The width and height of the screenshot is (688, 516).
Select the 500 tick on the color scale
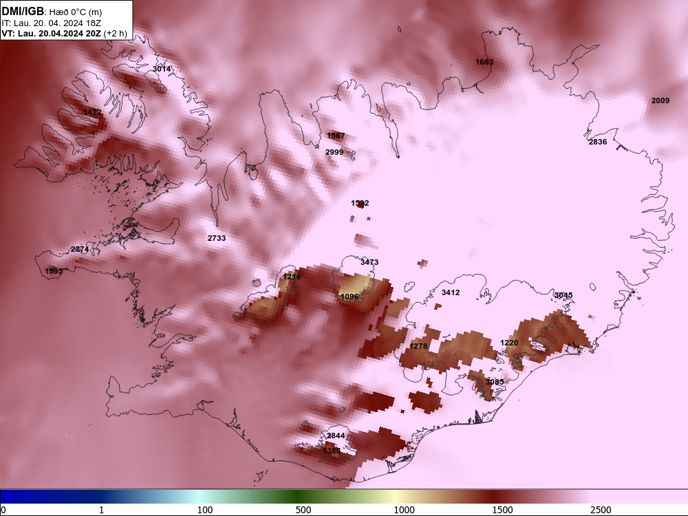point(303,510)
